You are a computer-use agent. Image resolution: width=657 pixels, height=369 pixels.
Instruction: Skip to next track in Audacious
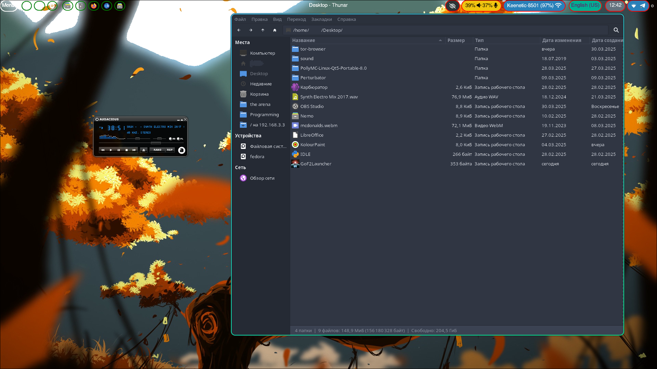[134, 150]
